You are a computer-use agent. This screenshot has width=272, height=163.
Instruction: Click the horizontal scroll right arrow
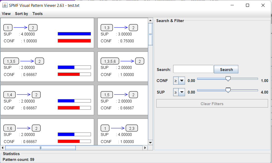point(145,148)
